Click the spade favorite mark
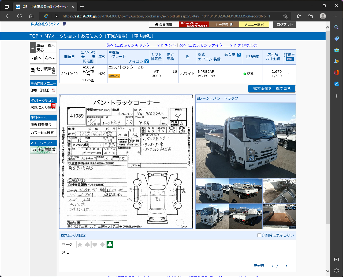This screenshot has height=277, width=343. [87, 245]
